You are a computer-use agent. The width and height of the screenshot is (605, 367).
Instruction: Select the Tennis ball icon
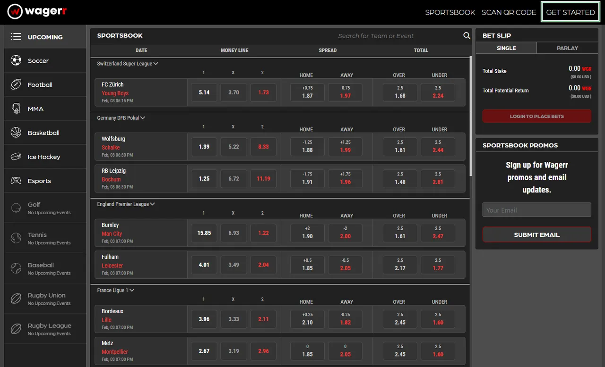pos(16,238)
